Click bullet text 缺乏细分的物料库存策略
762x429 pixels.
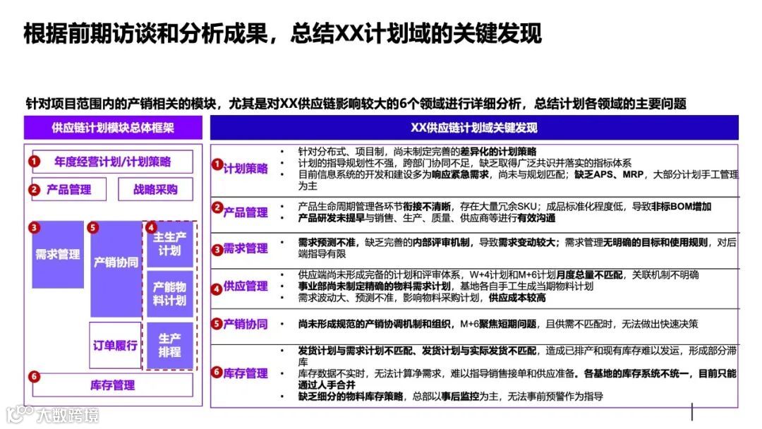coord(450,396)
